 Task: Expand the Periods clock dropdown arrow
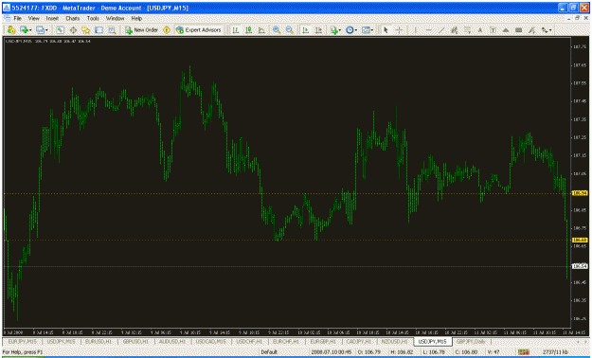click(356, 30)
